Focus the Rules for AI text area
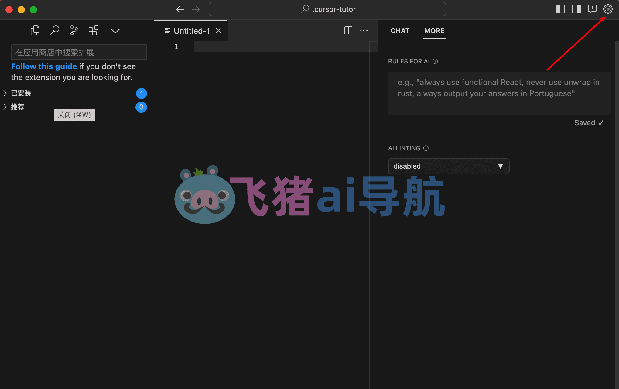 (x=499, y=93)
